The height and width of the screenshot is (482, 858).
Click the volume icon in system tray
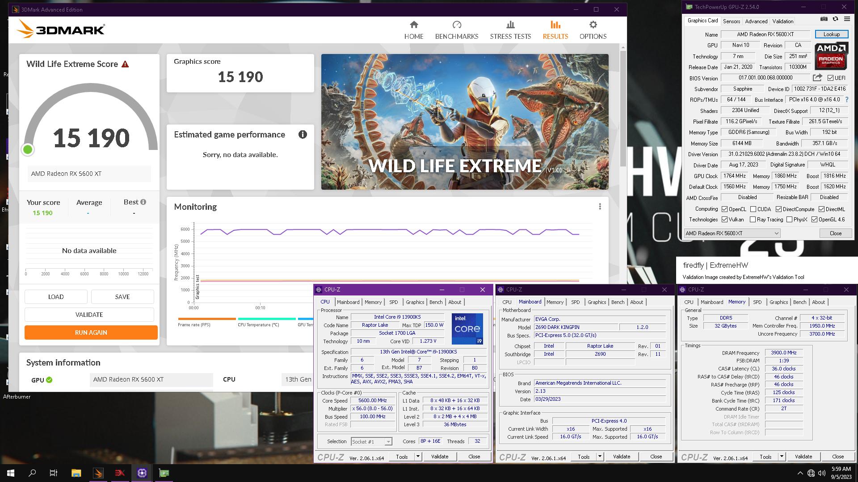pyautogui.click(x=822, y=473)
